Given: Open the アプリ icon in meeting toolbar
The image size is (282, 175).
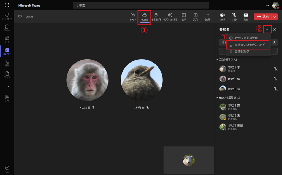Looking at the screenshot, I should click(x=196, y=17).
